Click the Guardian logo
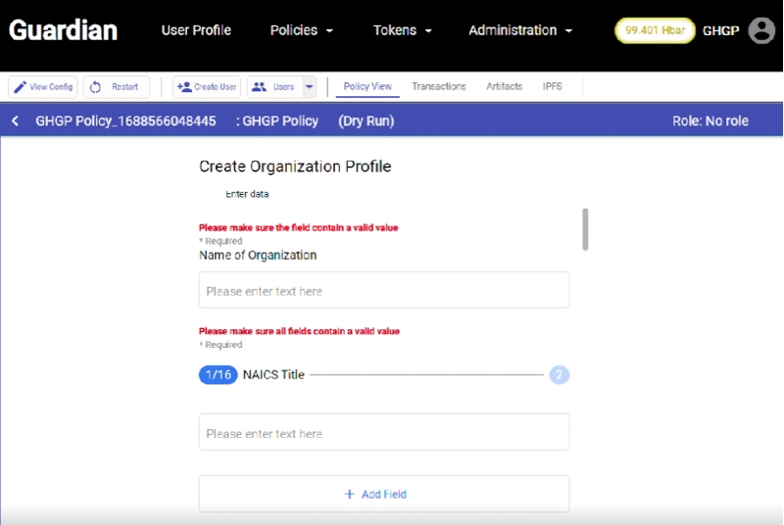 pos(64,30)
